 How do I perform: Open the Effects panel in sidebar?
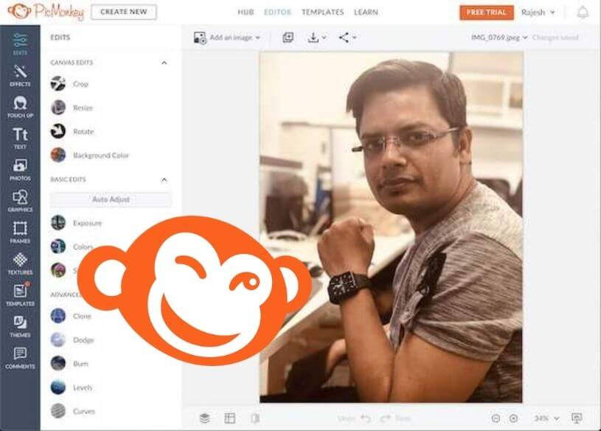click(x=20, y=75)
